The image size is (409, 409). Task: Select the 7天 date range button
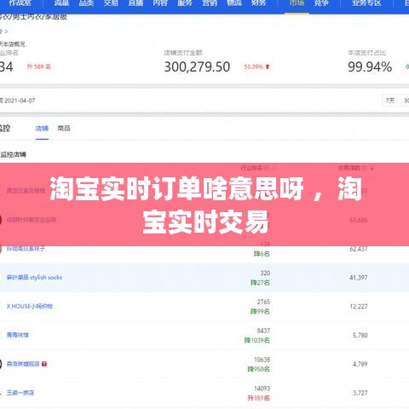click(390, 101)
